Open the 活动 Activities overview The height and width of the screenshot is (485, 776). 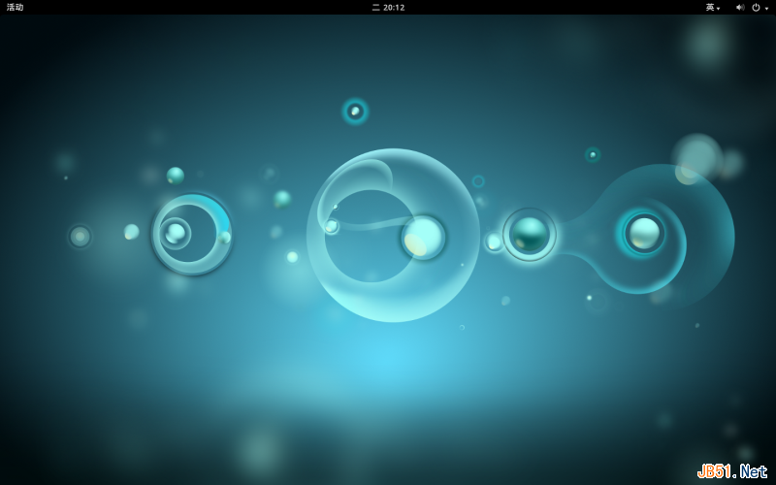click(15, 7)
